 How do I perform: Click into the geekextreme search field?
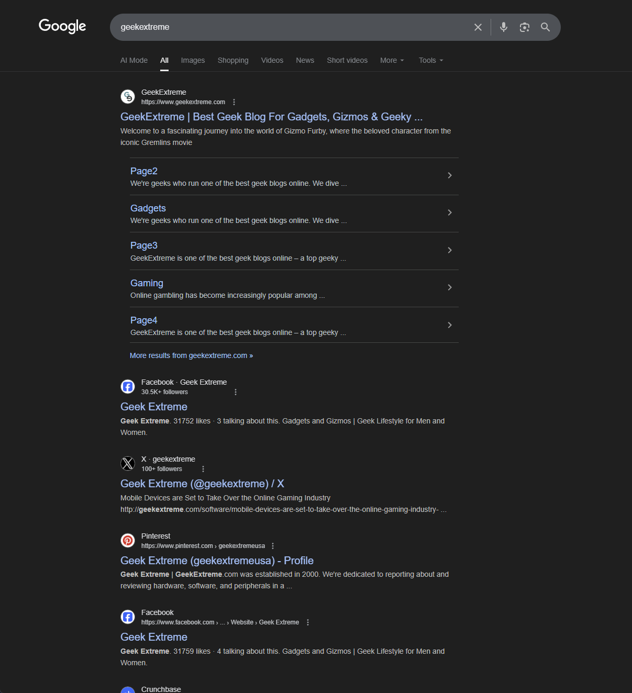point(288,27)
